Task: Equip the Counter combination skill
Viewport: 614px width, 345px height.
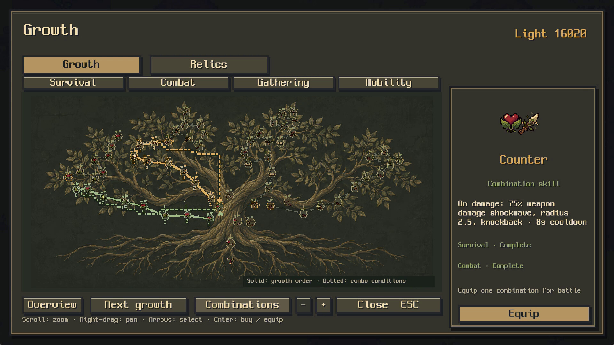Action: point(524,314)
